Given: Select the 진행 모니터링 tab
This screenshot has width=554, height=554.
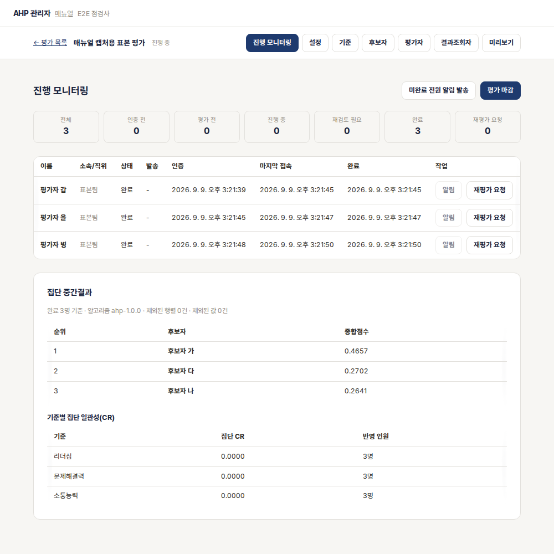Looking at the screenshot, I should 272,43.
